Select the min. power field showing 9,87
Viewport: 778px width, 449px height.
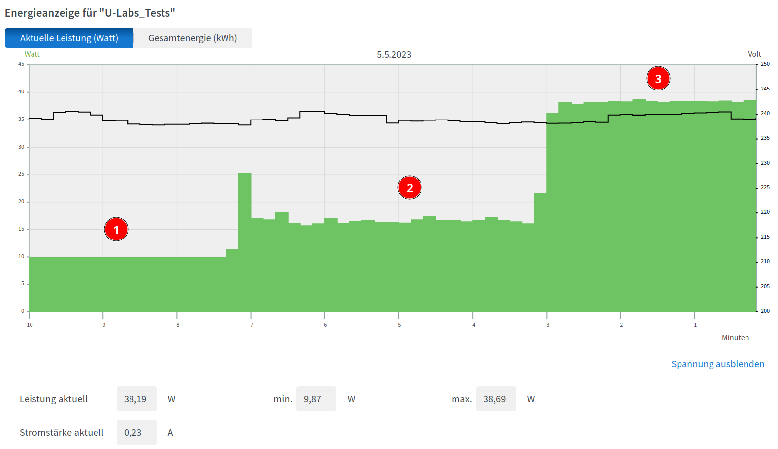tap(316, 399)
